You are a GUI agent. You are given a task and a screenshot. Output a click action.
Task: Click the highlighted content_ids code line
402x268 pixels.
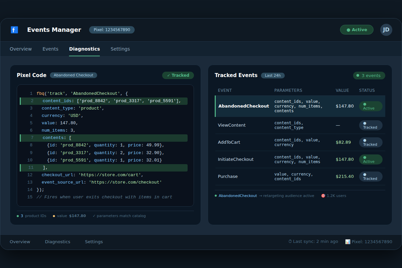(104, 101)
